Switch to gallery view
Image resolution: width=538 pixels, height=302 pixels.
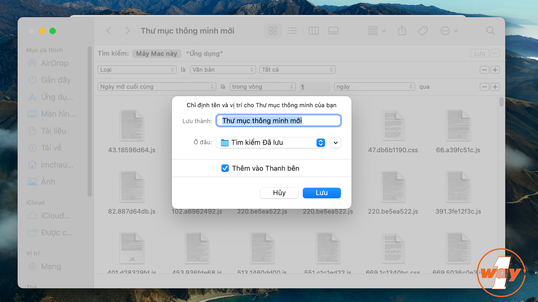click(333, 31)
